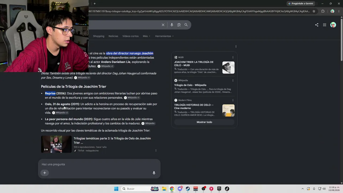Image resolution: width=343 pixels, height=193 pixels.
Task: Open the TikTok video result options menu
Action: (x=156, y=151)
